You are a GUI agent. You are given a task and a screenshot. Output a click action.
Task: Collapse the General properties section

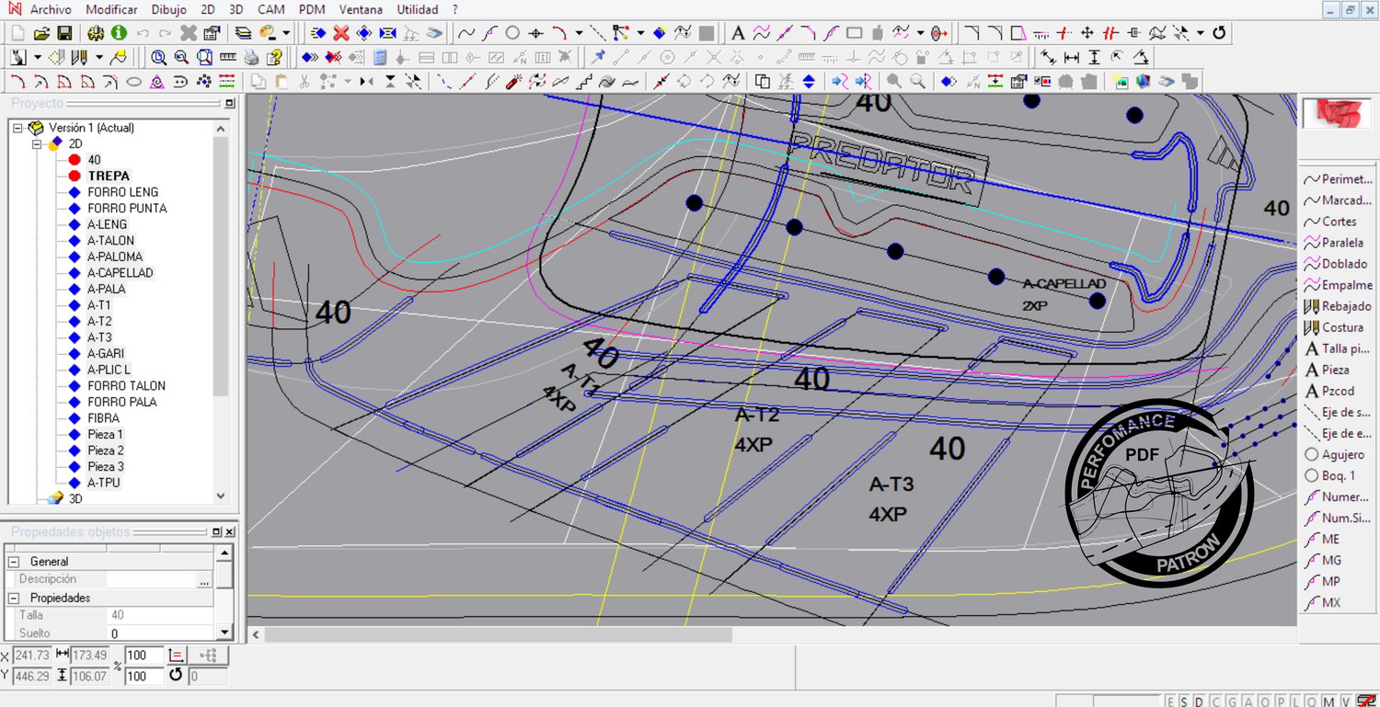click(x=13, y=561)
